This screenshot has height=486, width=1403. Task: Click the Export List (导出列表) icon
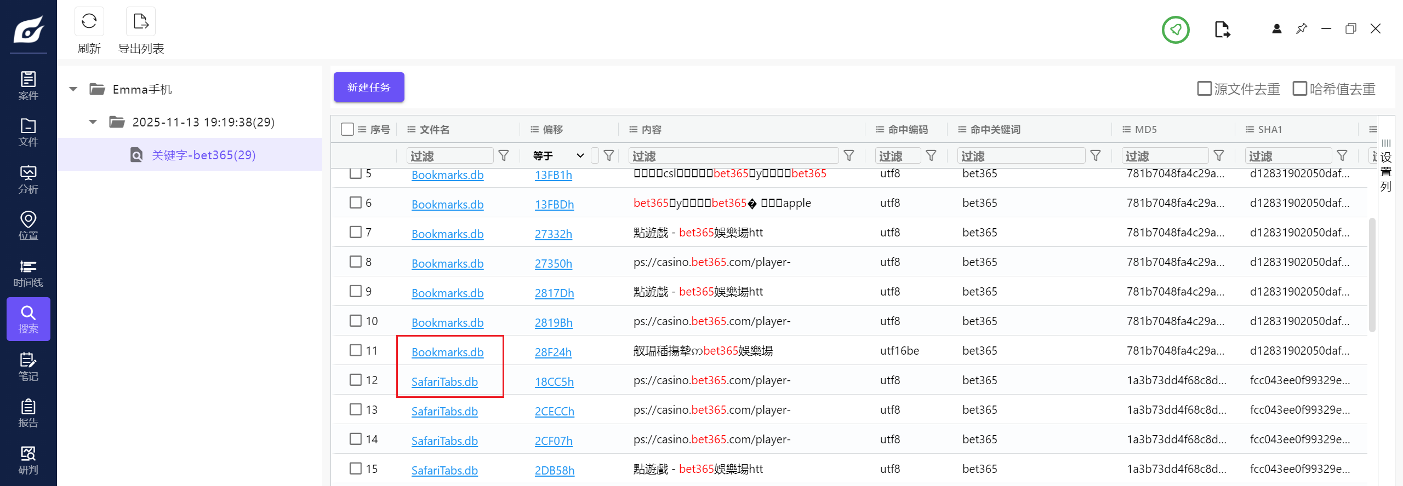pos(141,22)
